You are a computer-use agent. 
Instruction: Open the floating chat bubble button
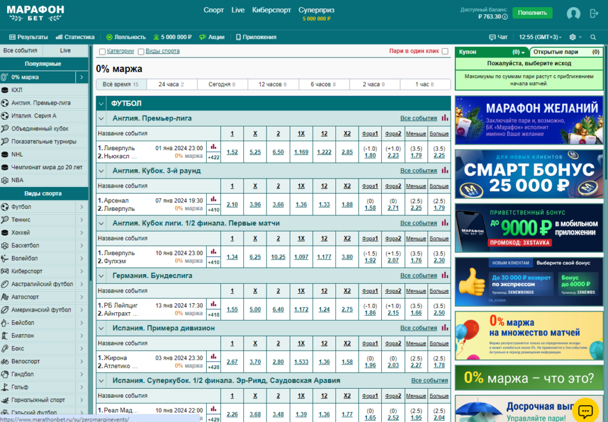pos(585,410)
